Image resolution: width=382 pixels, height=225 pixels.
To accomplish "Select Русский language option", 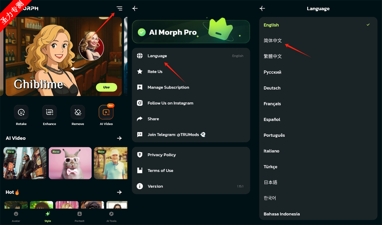I will tap(318, 72).
